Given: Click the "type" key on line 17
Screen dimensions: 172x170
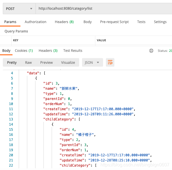Looking at the screenshot, I should pos(66,140).
